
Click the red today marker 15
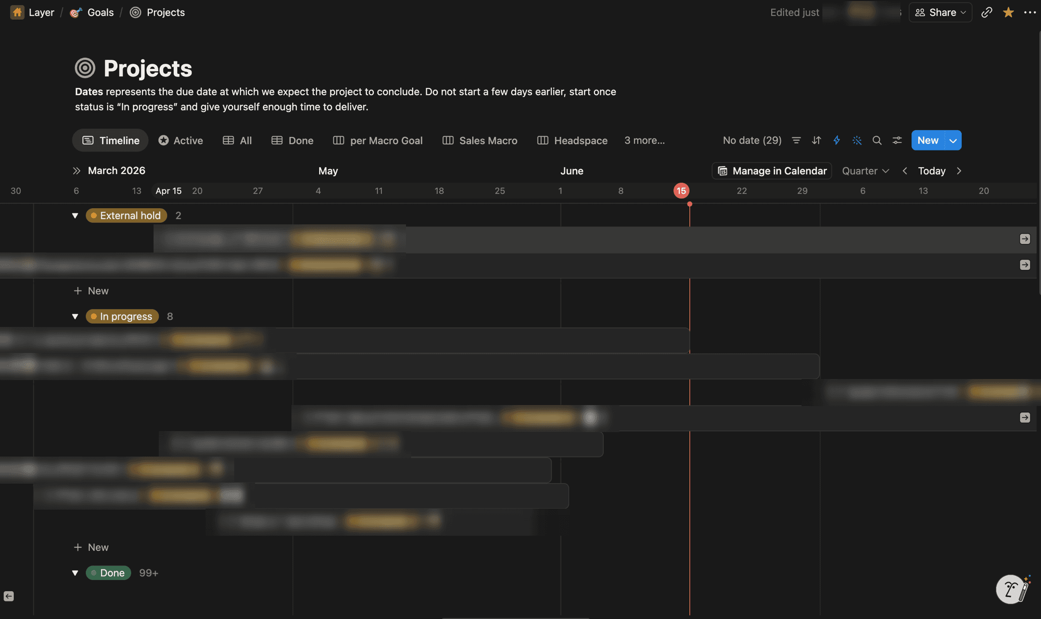(x=681, y=191)
